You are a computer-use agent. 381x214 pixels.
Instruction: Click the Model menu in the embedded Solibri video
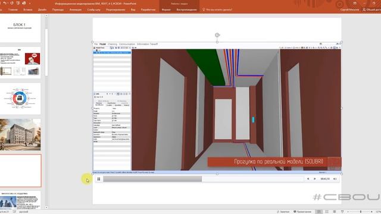tap(103, 44)
